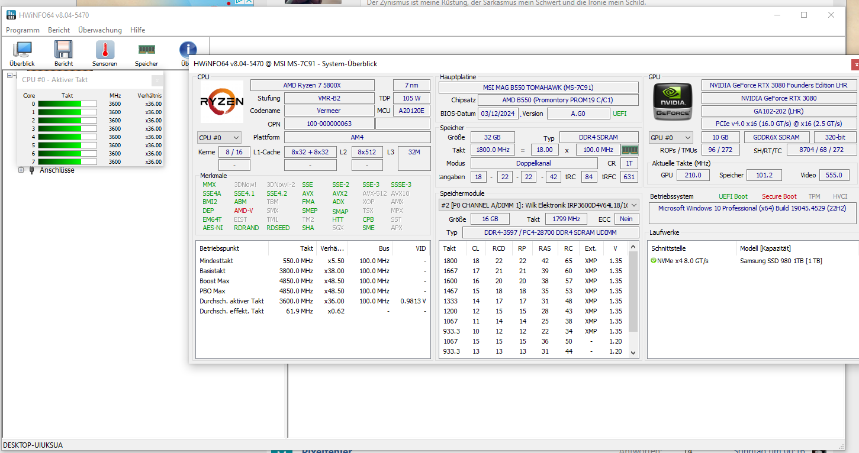Click the 1467 row in timings table
The height and width of the screenshot is (453, 859).
pos(533,291)
